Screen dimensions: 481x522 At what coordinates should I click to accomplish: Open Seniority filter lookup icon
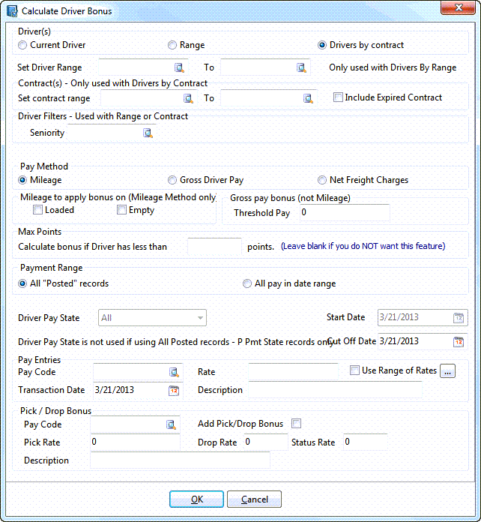click(148, 133)
